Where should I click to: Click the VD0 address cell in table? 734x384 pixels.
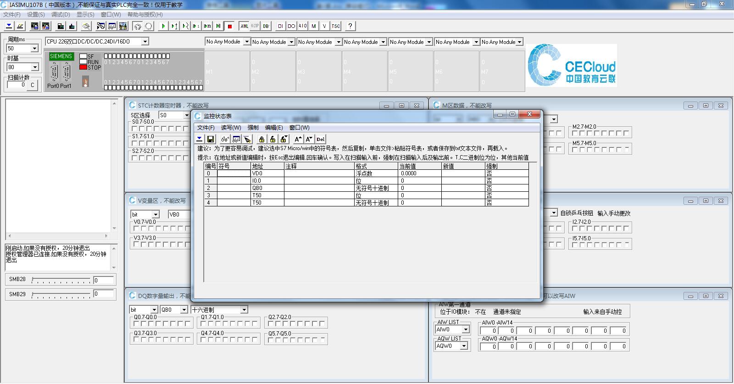click(267, 173)
